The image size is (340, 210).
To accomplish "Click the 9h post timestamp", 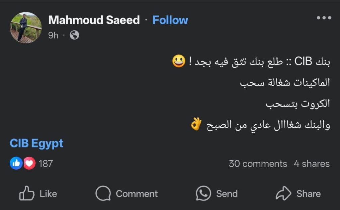I will click(x=53, y=35).
